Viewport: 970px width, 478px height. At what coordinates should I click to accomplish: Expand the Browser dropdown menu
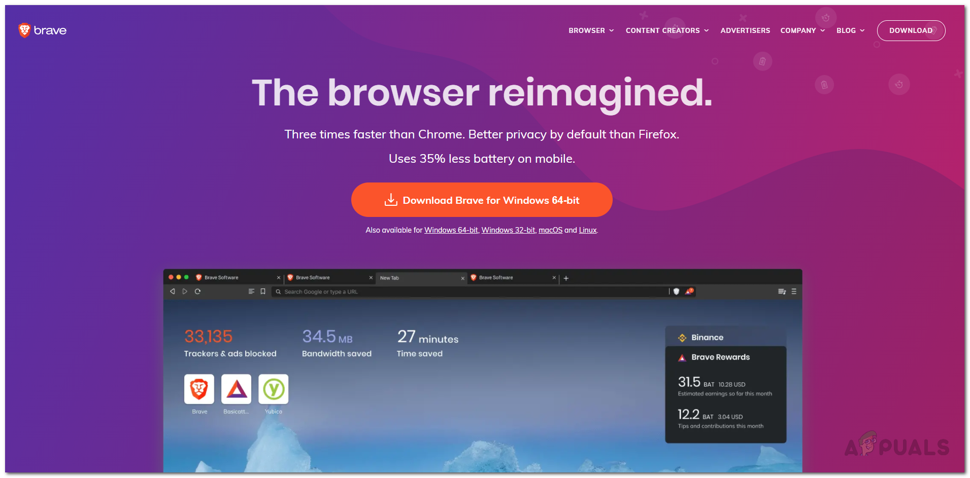591,30
